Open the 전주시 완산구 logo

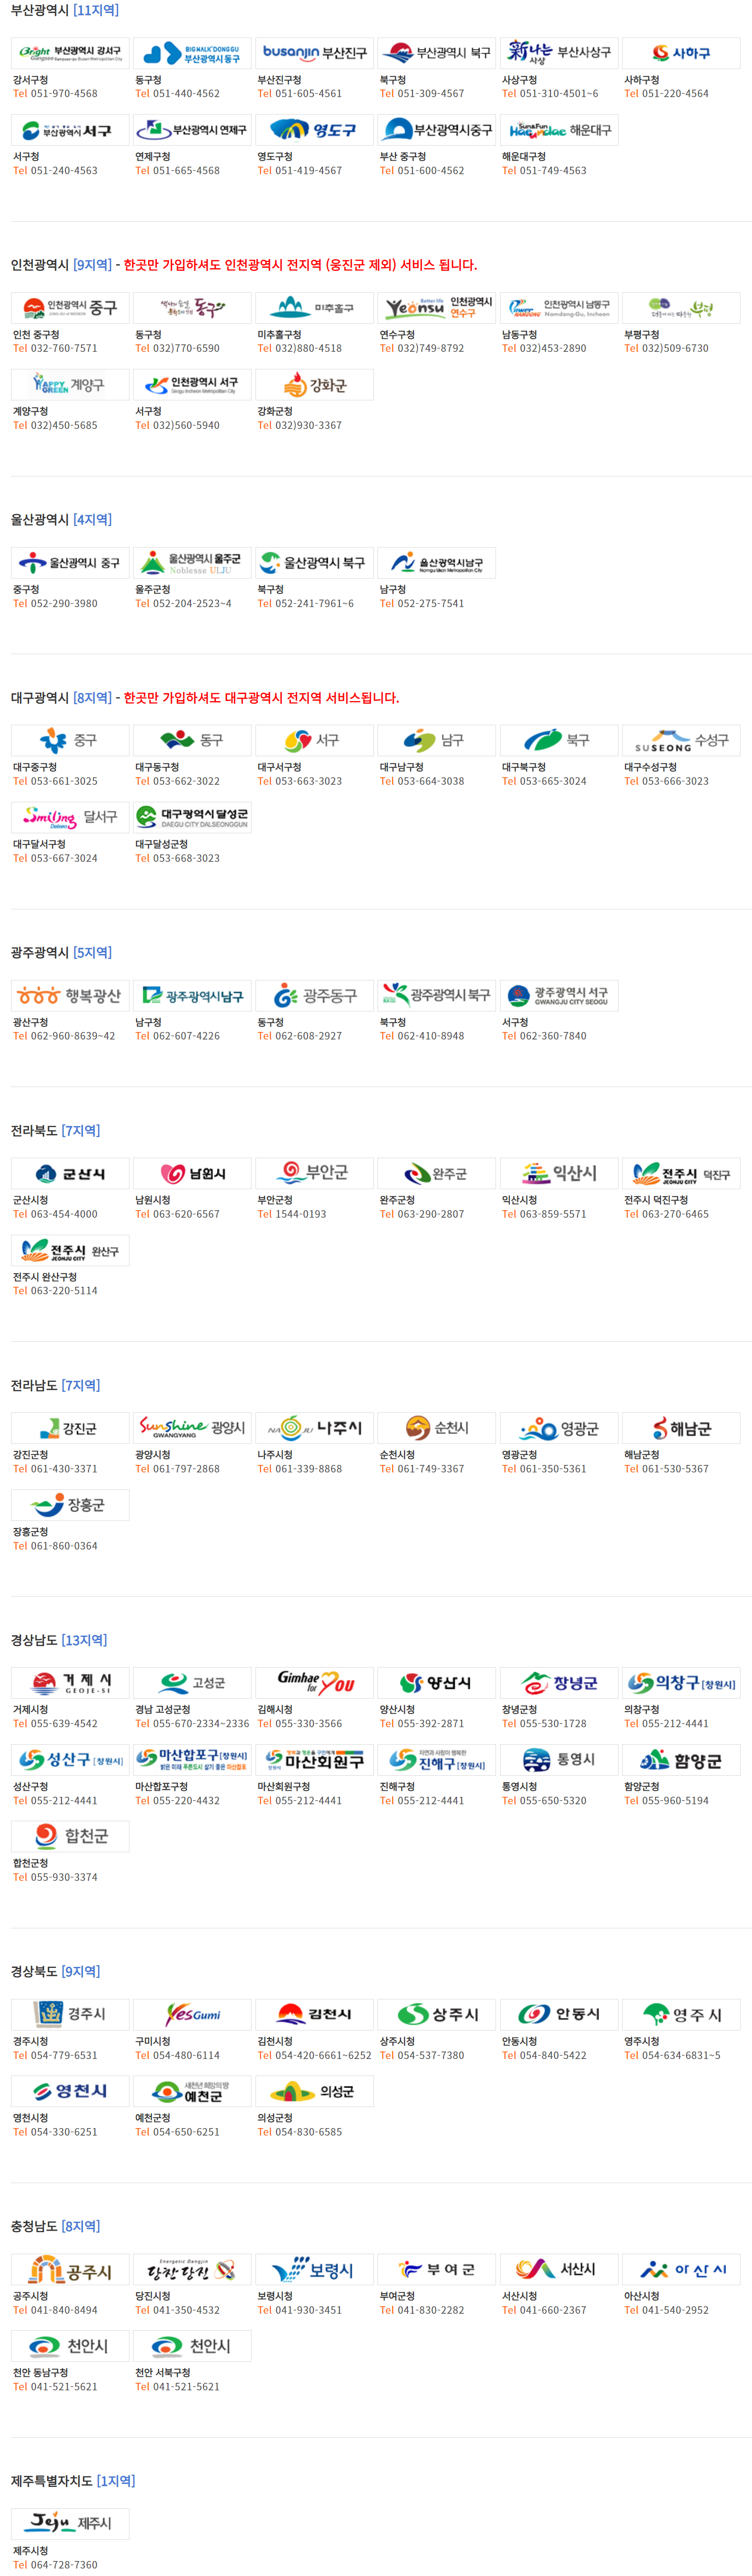(x=70, y=1251)
